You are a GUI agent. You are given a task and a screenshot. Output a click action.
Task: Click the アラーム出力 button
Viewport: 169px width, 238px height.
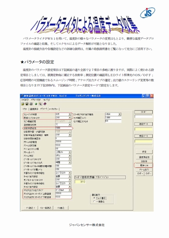pyautogui.click(x=144, y=170)
